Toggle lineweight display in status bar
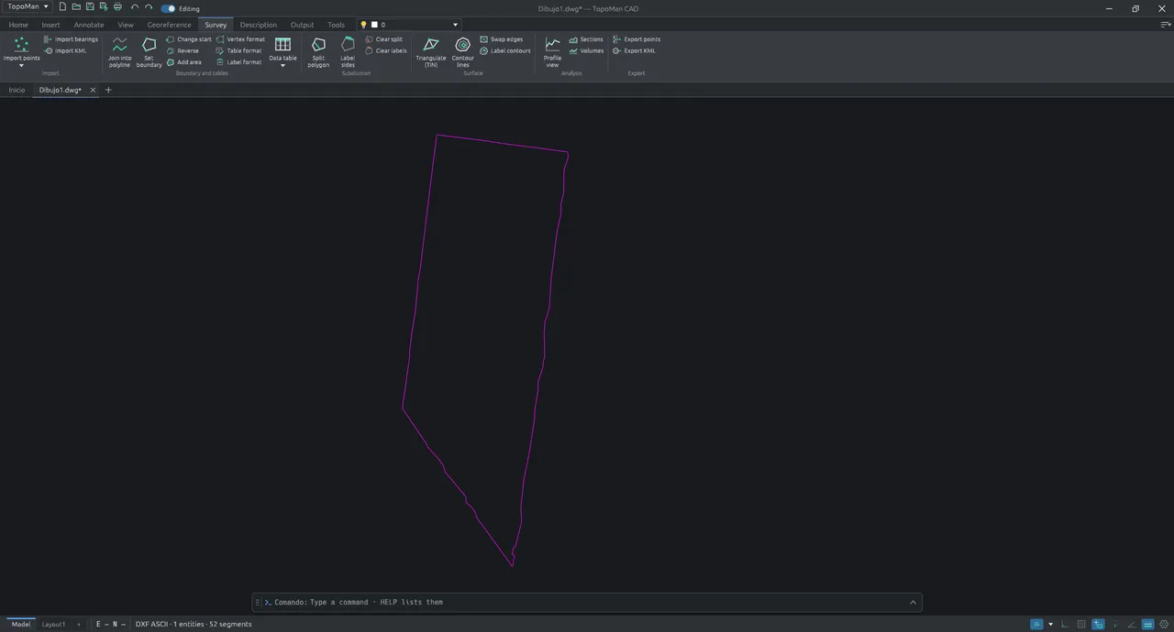The height and width of the screenshot is (632, 1174). pyautogui.click(x=1147, y=624)
